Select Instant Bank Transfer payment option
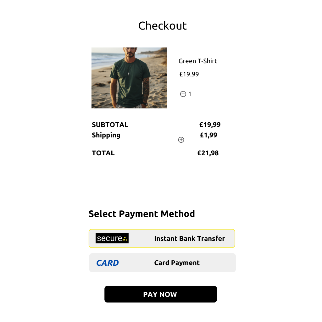Image resolution: width=322 pixels, height=322 pixels. coord(162,238)
